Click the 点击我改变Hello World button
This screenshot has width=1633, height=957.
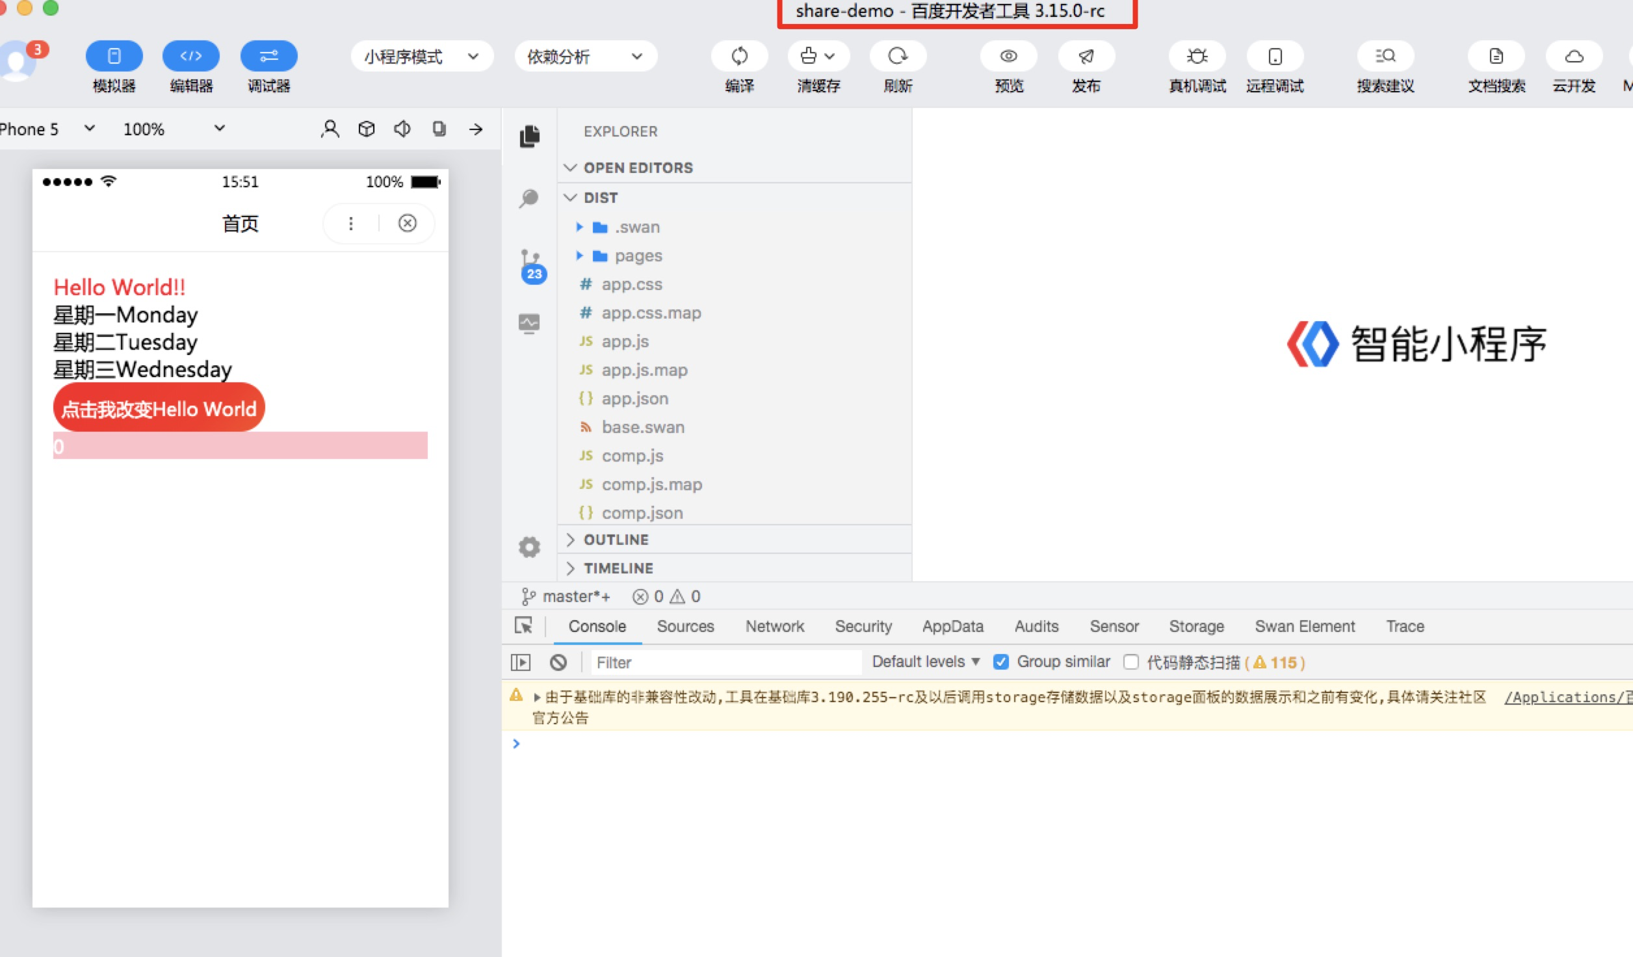tap(159, 408)
